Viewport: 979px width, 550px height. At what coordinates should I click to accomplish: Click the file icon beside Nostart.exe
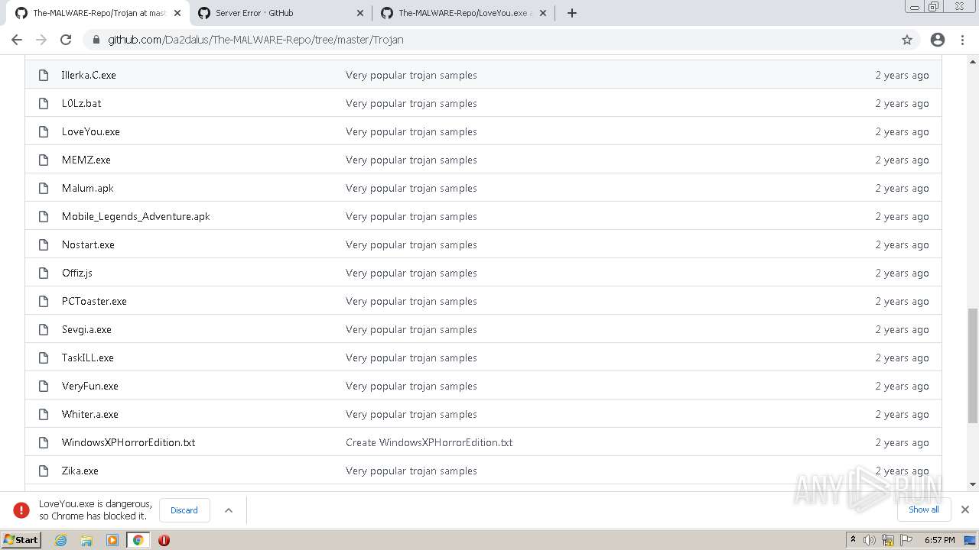click(44, 244)
